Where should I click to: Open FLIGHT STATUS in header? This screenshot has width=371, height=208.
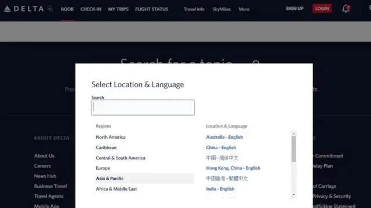point(152,9)
